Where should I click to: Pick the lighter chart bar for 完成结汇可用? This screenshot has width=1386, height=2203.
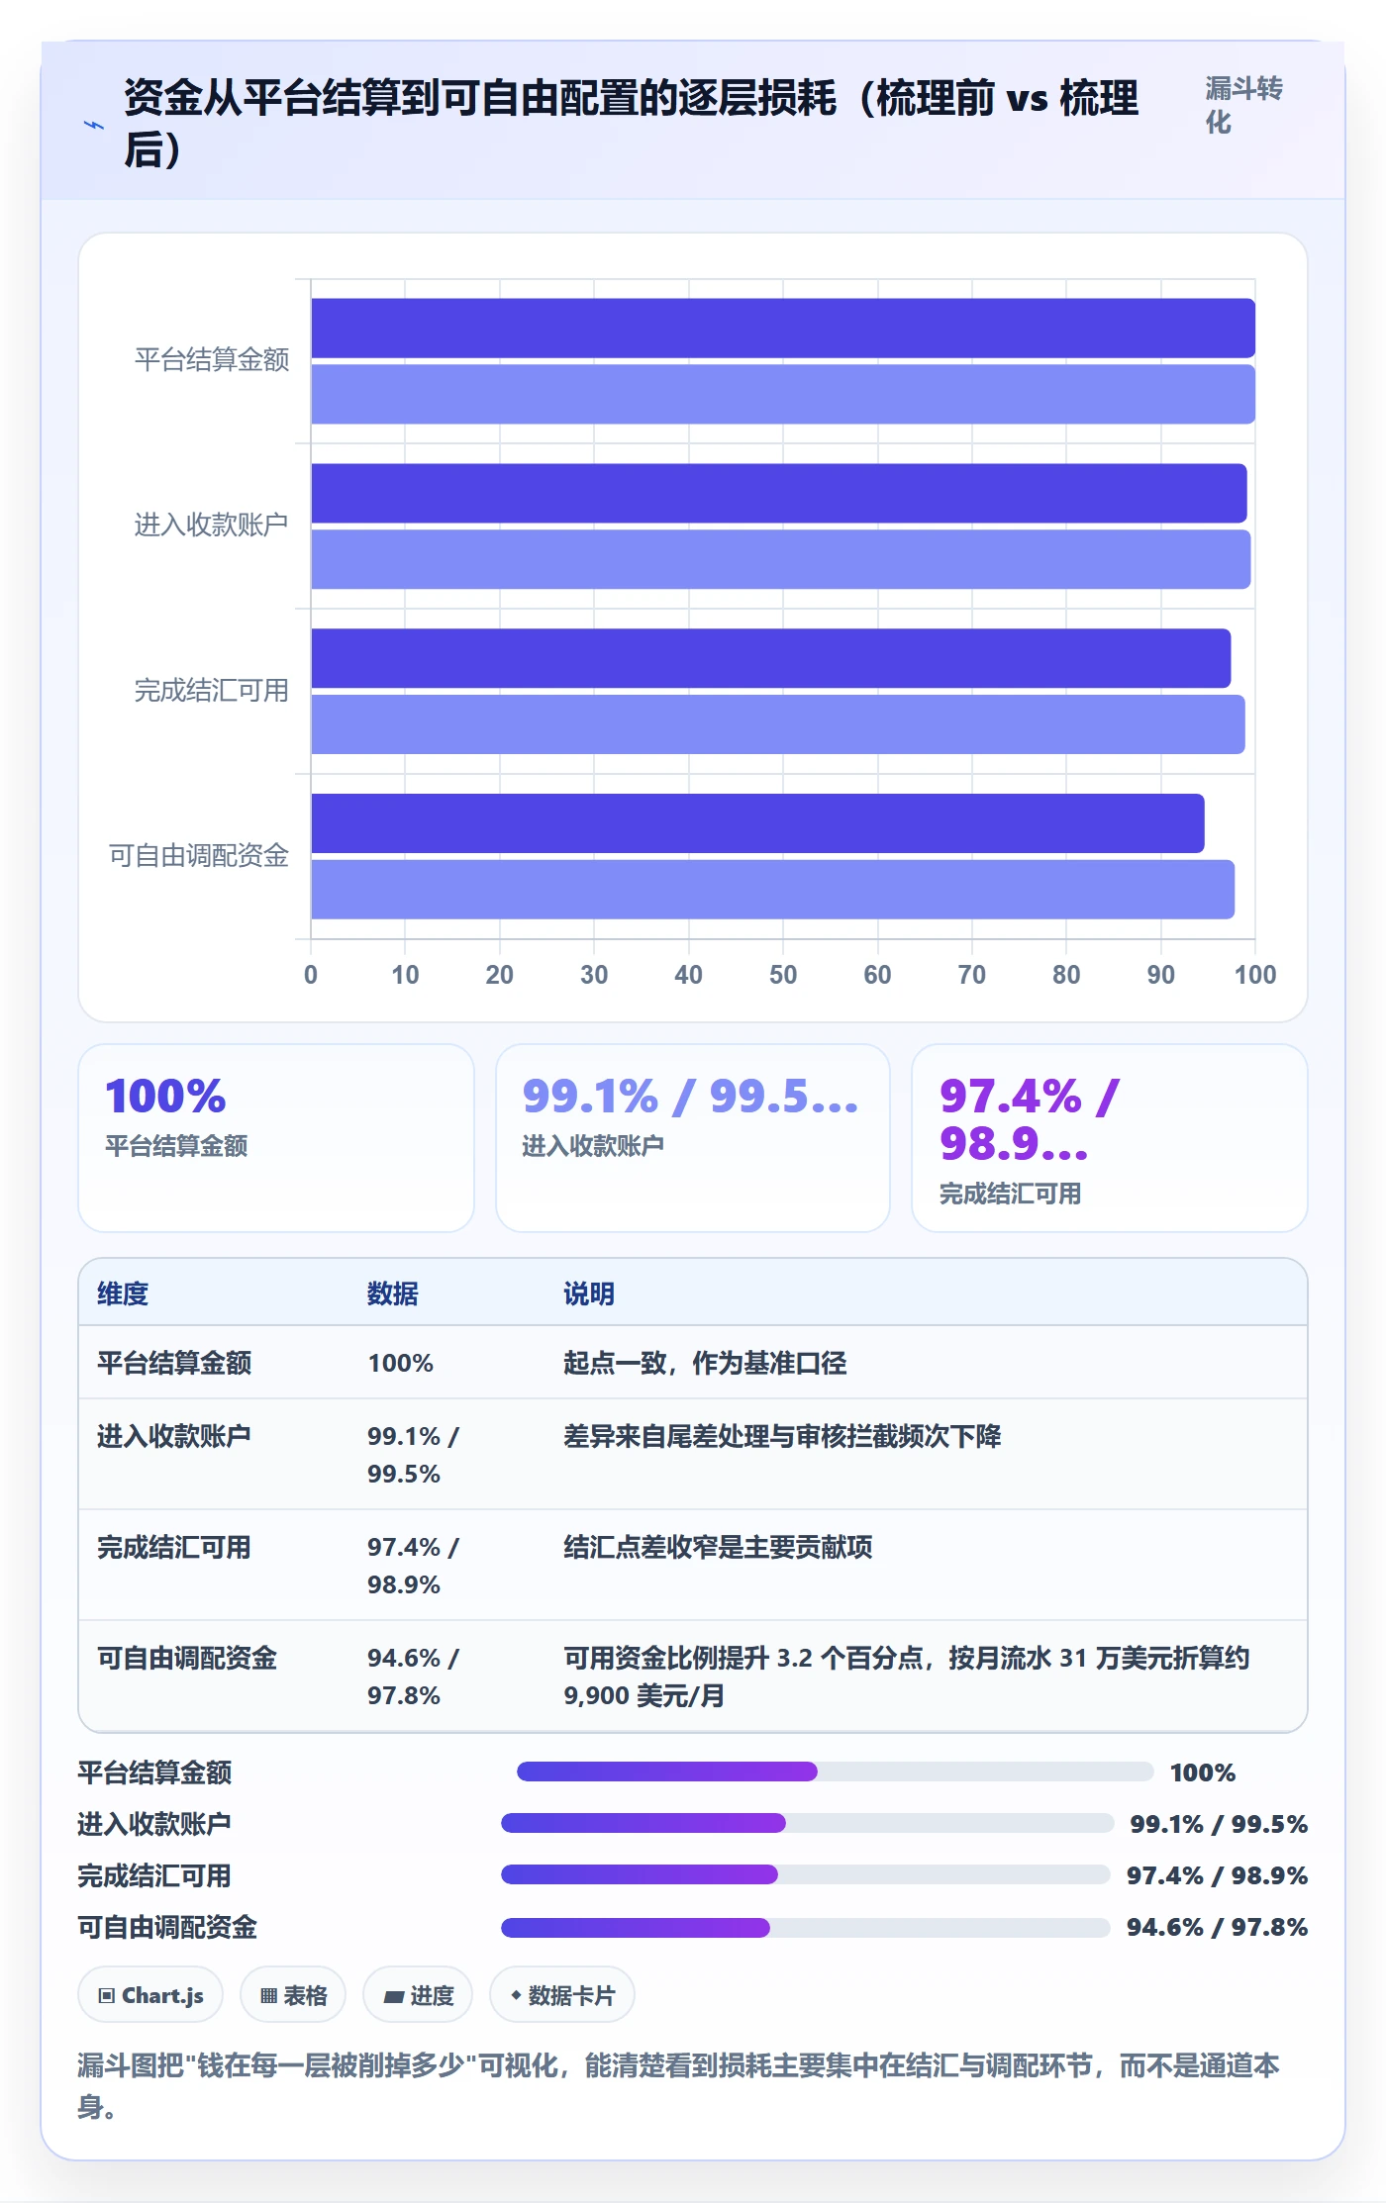[x=778, y=724]
